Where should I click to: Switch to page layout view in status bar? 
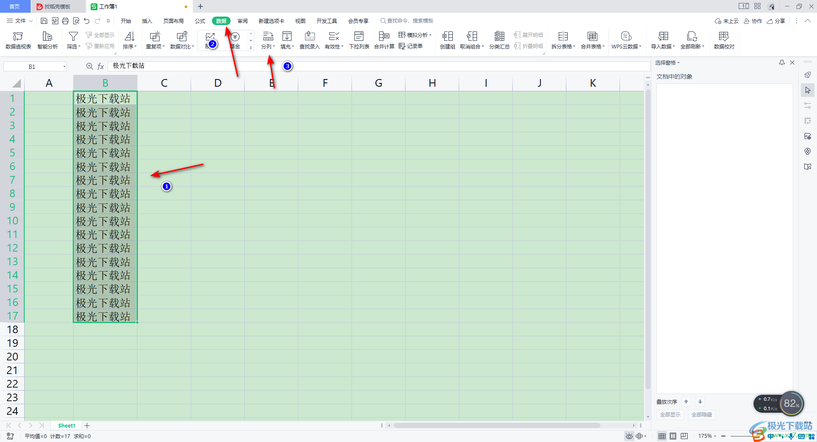tap(673, 436)
